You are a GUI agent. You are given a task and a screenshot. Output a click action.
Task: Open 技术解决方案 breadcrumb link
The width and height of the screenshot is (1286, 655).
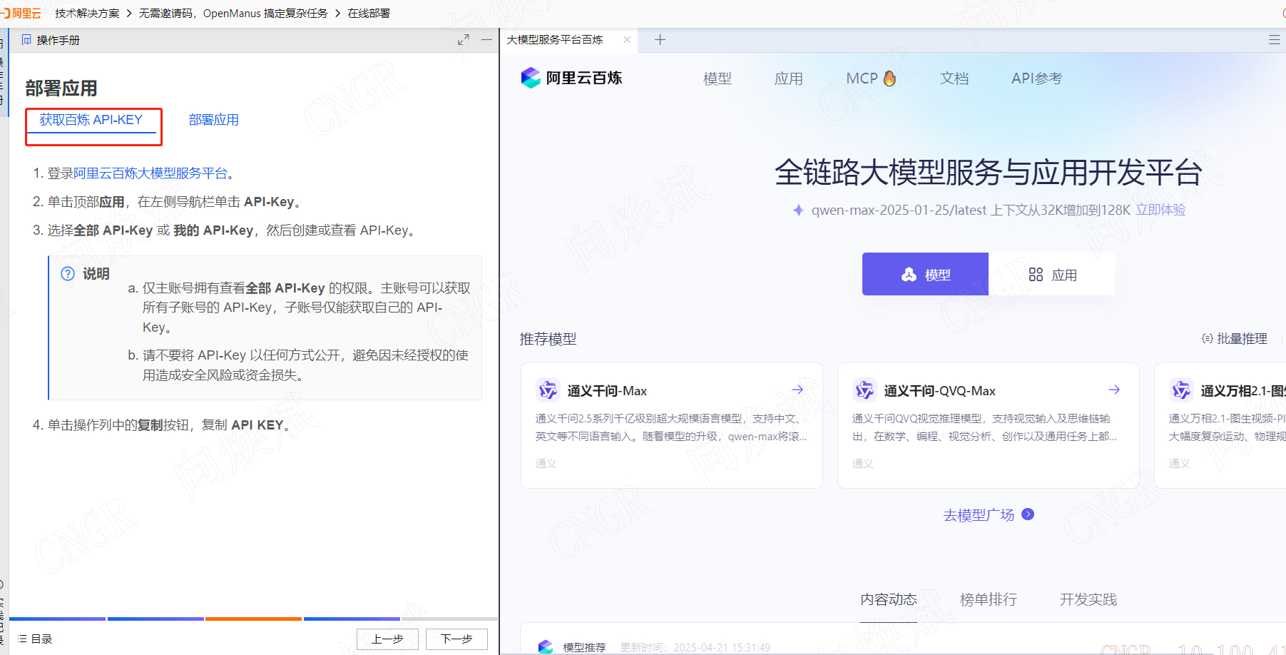(x=87, y=13)
